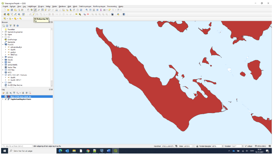Open the Database menu

coord(62,6)
